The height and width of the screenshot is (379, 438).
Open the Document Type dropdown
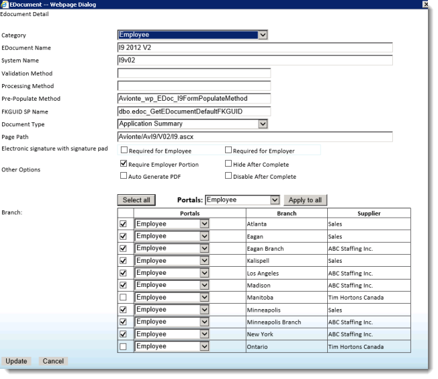(x=192, y=124)
